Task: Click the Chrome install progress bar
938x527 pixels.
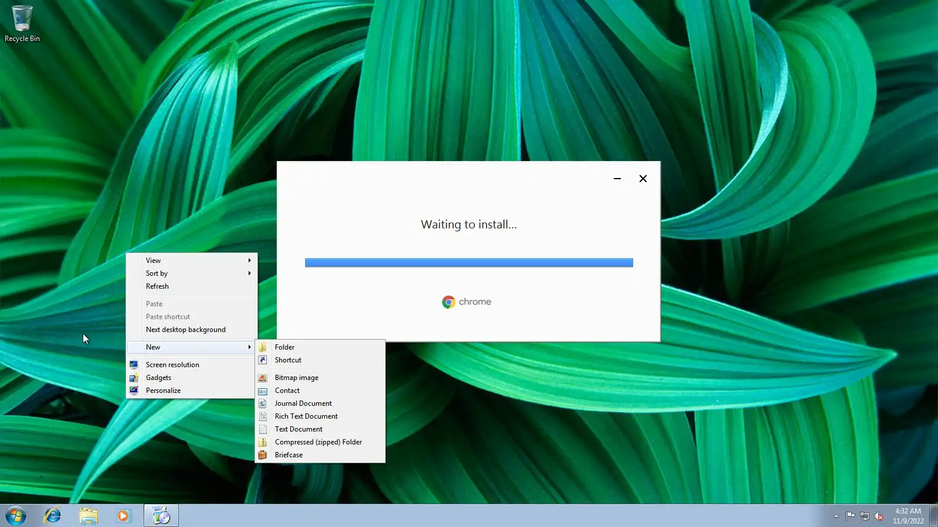Action: point(469,263)
